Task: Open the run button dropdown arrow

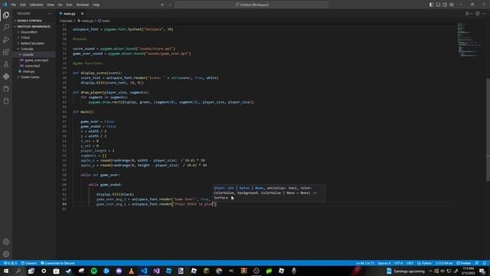Action: tap(472, 14)
